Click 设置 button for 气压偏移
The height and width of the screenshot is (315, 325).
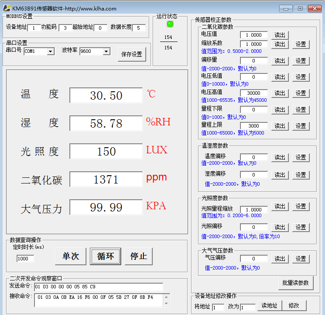301,259
